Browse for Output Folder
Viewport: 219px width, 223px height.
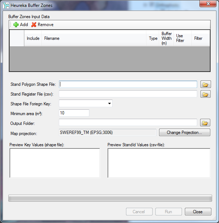pyautogui.click(x=205, y=123)
